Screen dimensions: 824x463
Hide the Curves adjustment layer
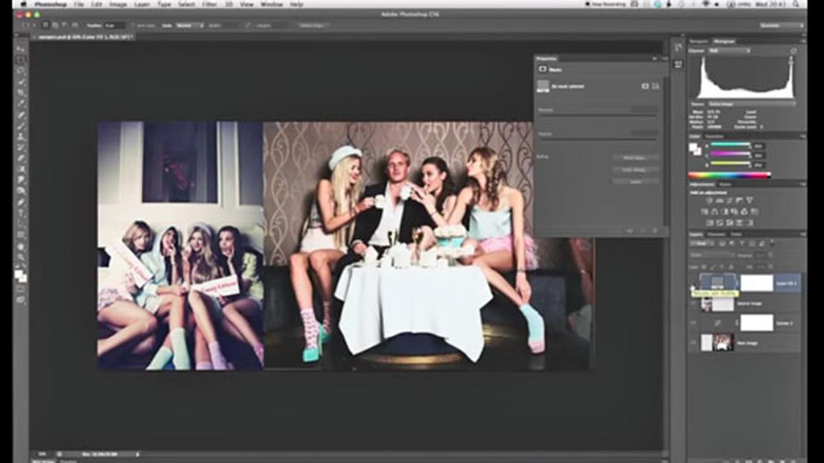[x=693, y=322]
